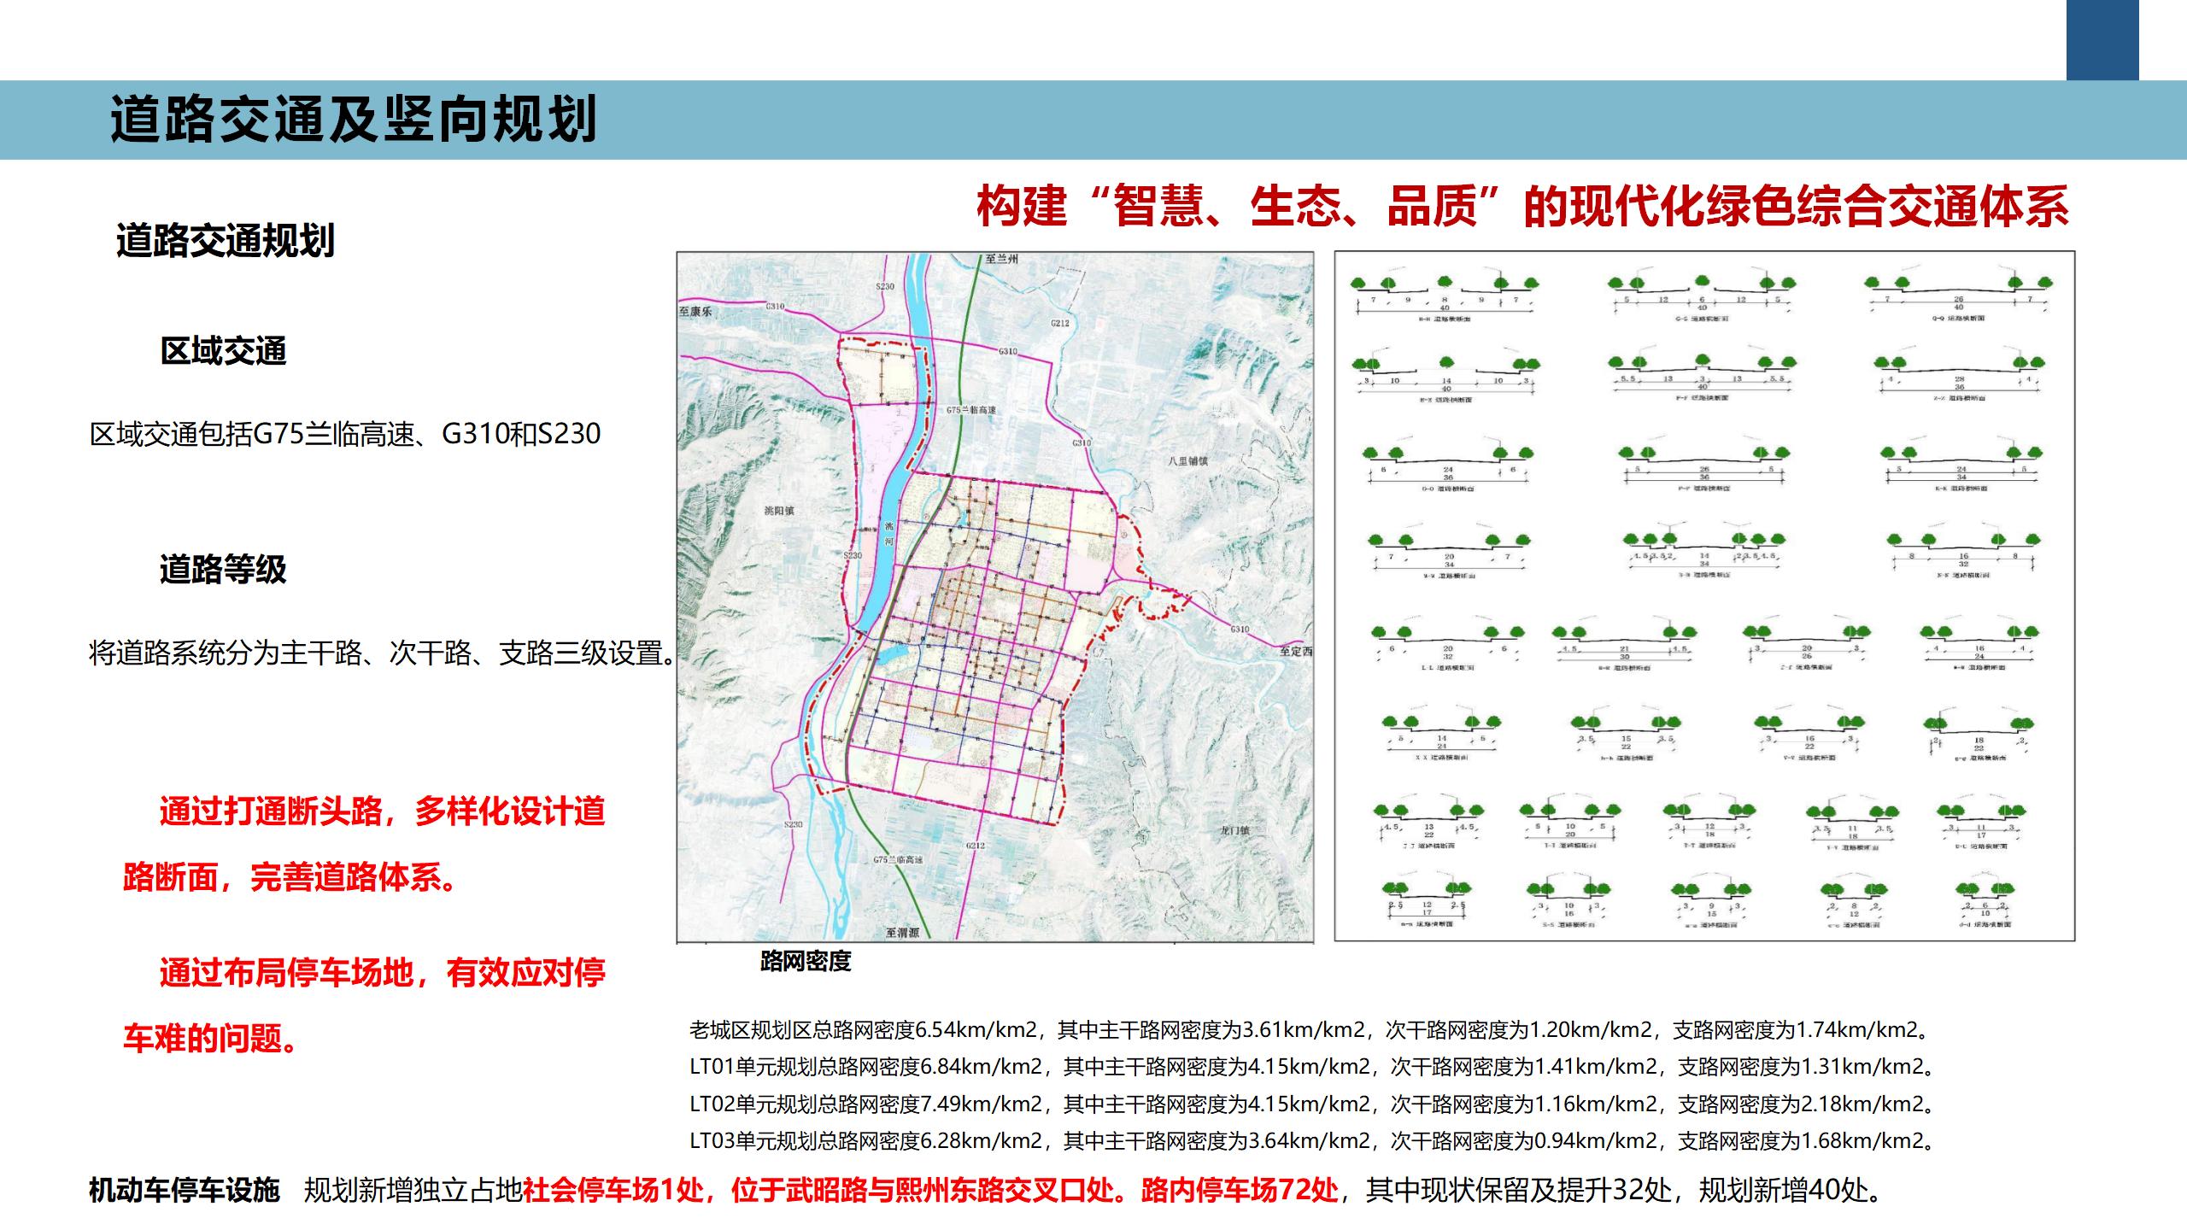Select the 区域交通 heading

coord(223,351)
